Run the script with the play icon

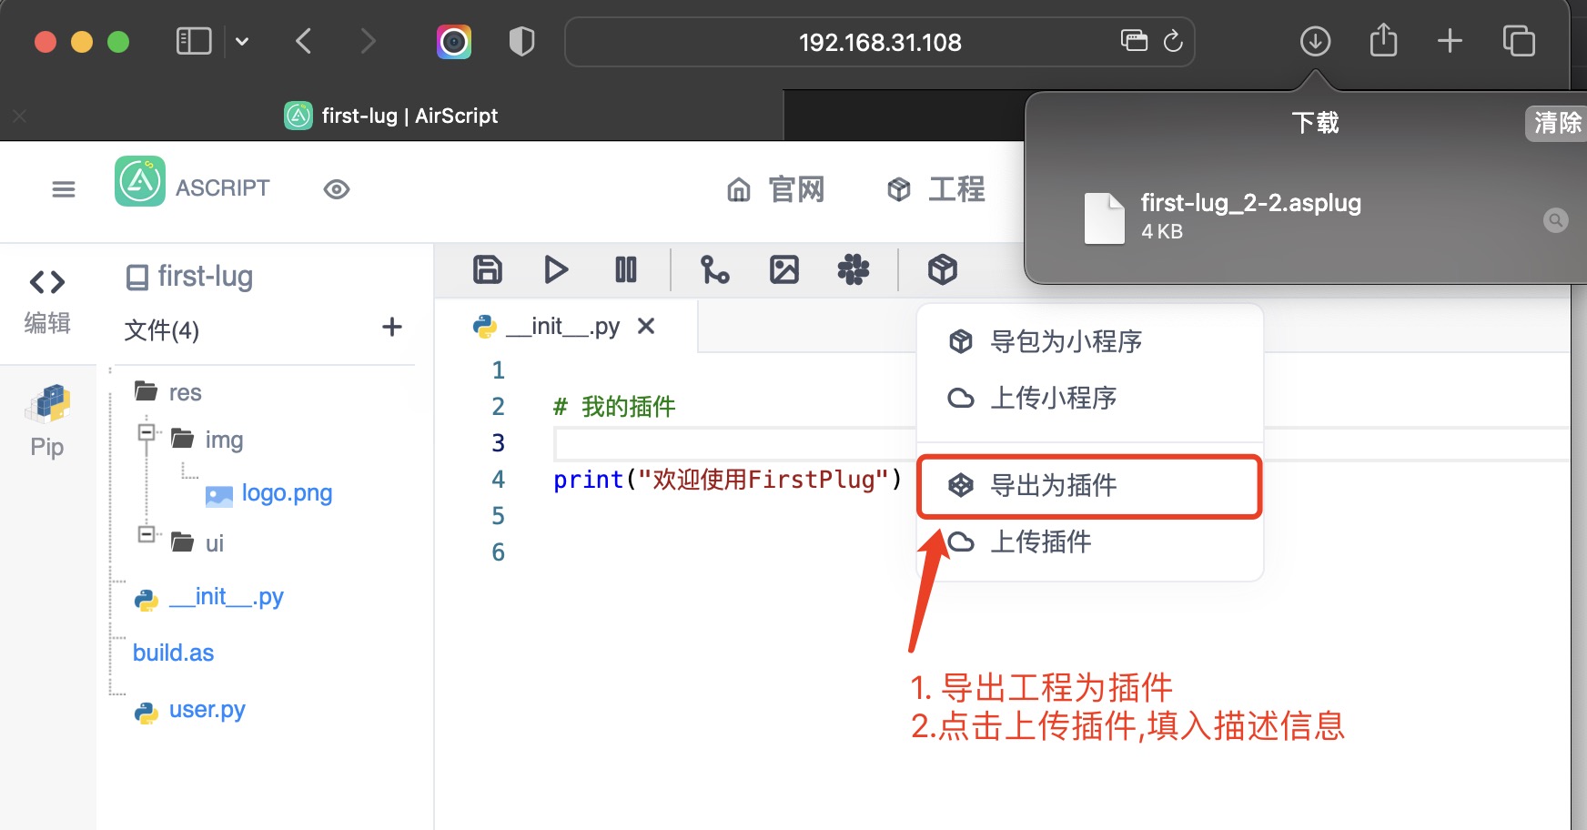pyautogui.click(x=556, y=269)
